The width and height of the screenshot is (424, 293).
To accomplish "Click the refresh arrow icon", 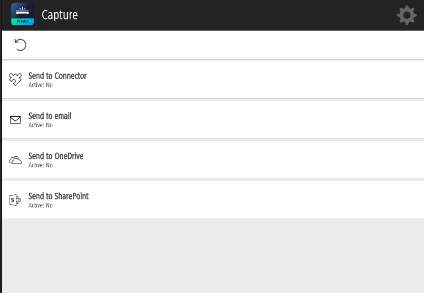I will [x=20, y=44].
